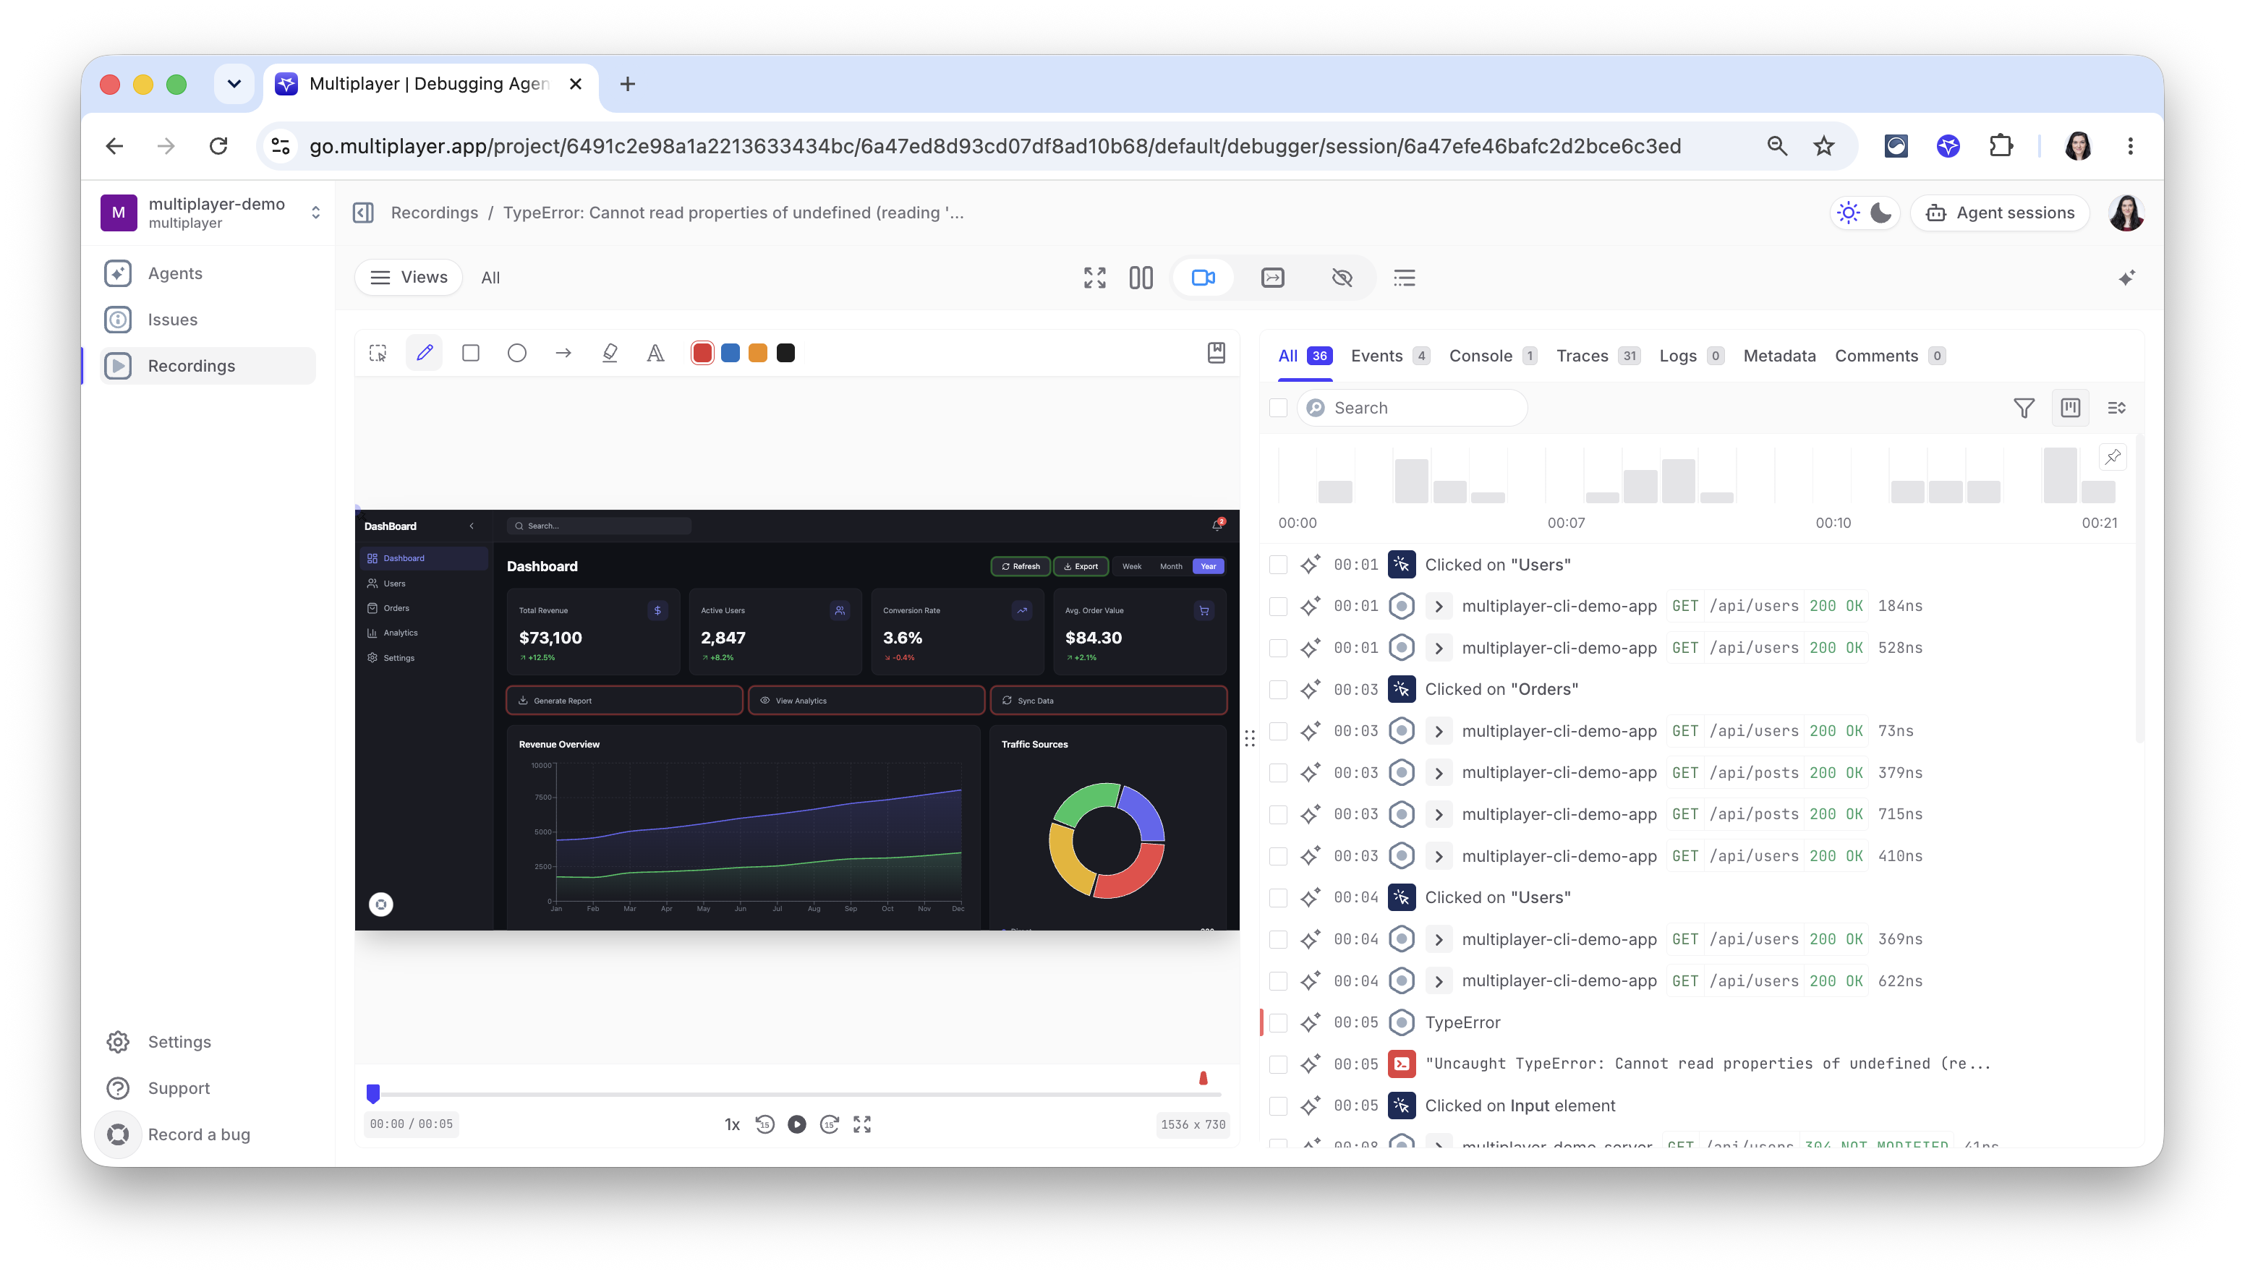Select the video recording view mode
This screenshot has width=2245, height=1274.
point(1204,278)
